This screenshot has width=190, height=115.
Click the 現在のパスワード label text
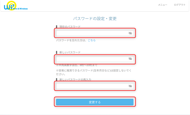(70, 27)
